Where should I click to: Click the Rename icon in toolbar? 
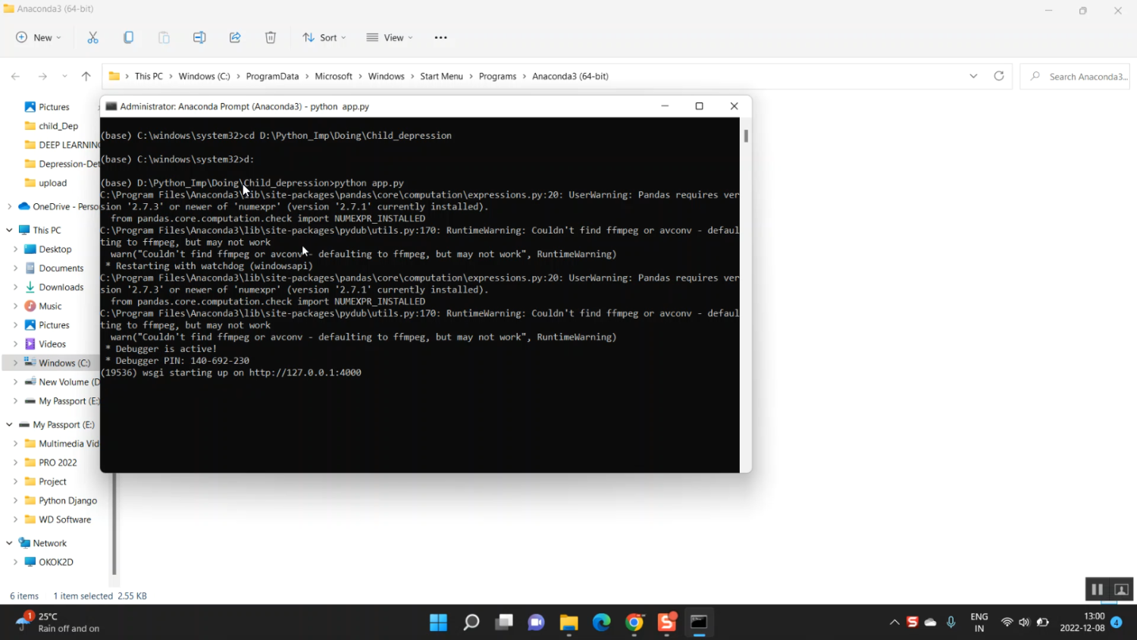(x=199, y=37)
